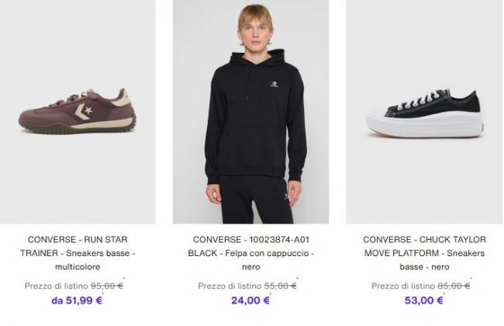
Task: Click the 'multicolore' colour text of the trainer
Action: 78,268
